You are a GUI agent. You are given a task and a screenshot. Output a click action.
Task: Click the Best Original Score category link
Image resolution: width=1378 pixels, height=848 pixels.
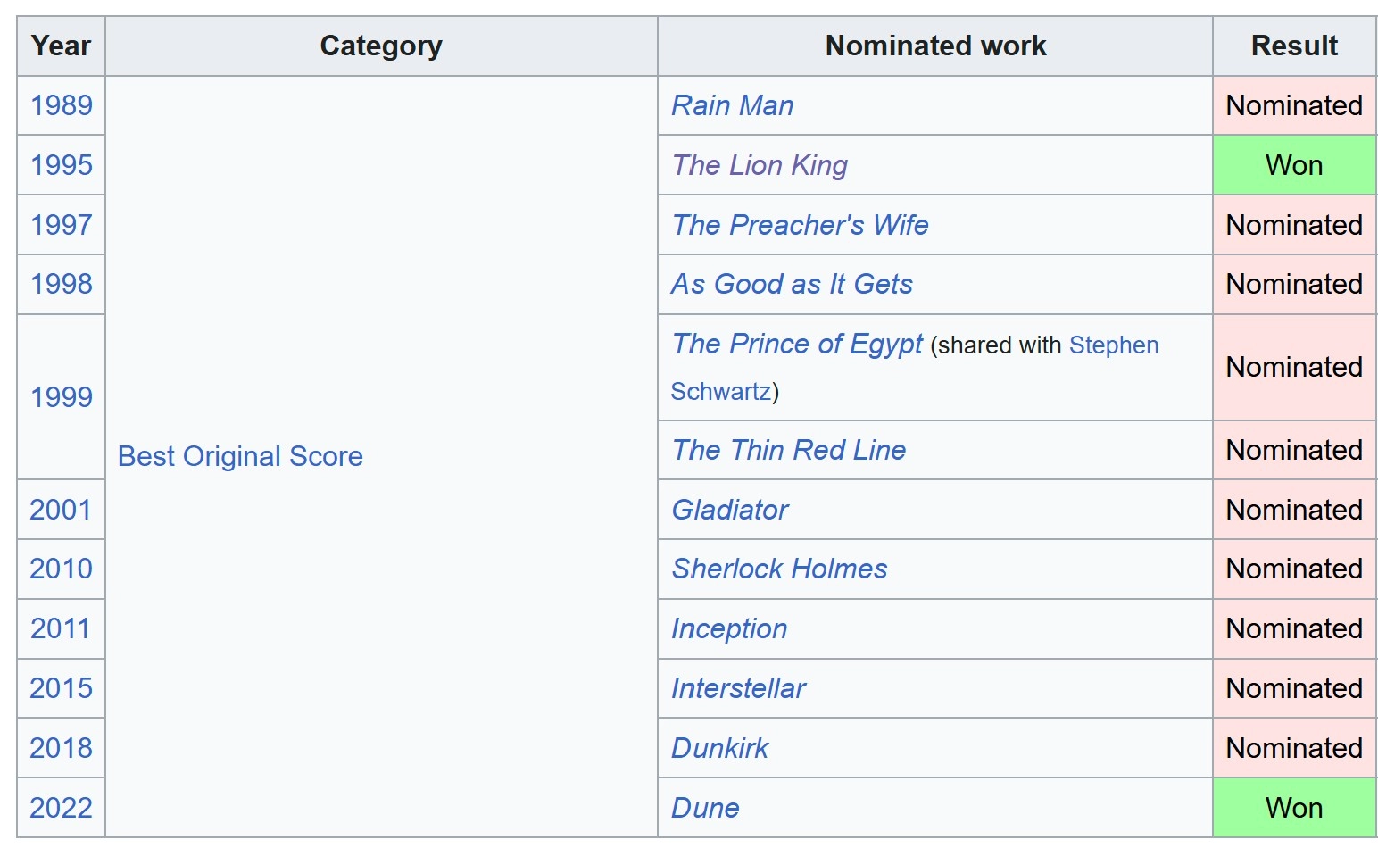240,456
